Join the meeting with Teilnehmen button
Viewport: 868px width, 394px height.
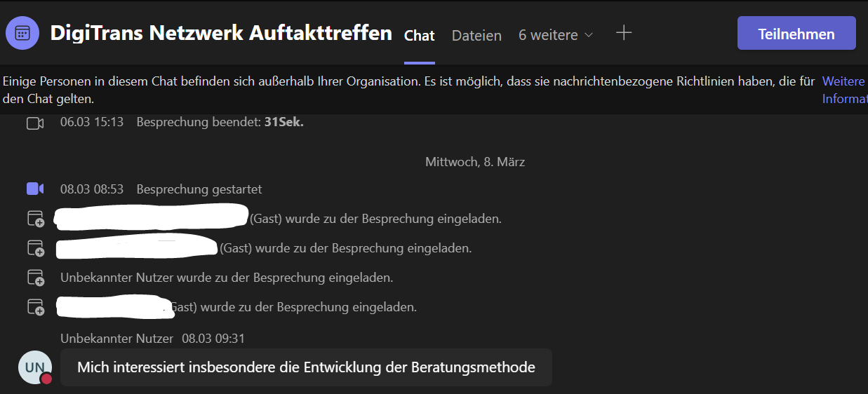[796, 34]
